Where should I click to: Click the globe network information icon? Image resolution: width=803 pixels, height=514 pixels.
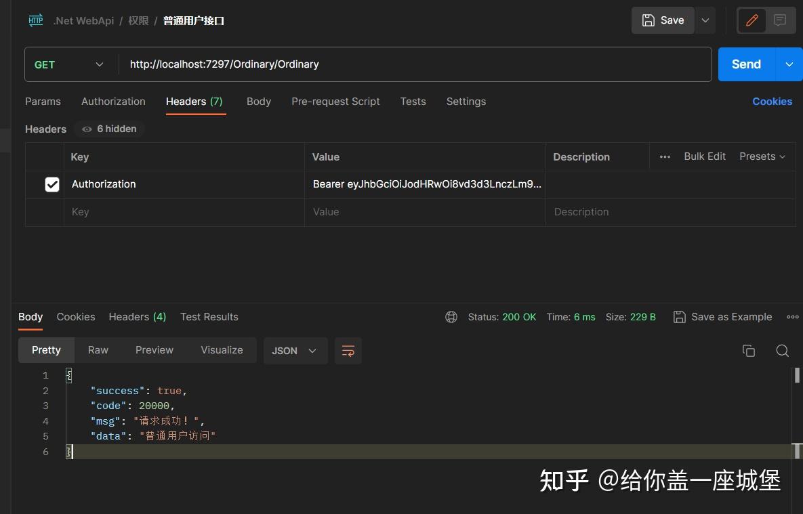point(451,317)
